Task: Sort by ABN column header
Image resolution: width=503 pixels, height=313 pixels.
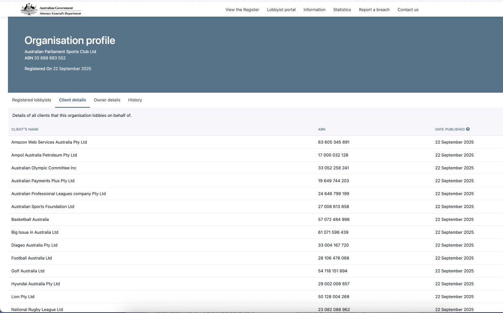Action: (322, 129)
